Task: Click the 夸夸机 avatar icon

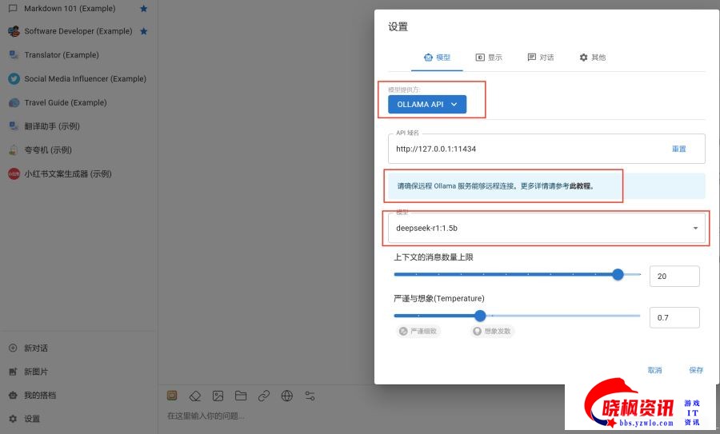Action: pyautogui.click(x=14, y=150)
